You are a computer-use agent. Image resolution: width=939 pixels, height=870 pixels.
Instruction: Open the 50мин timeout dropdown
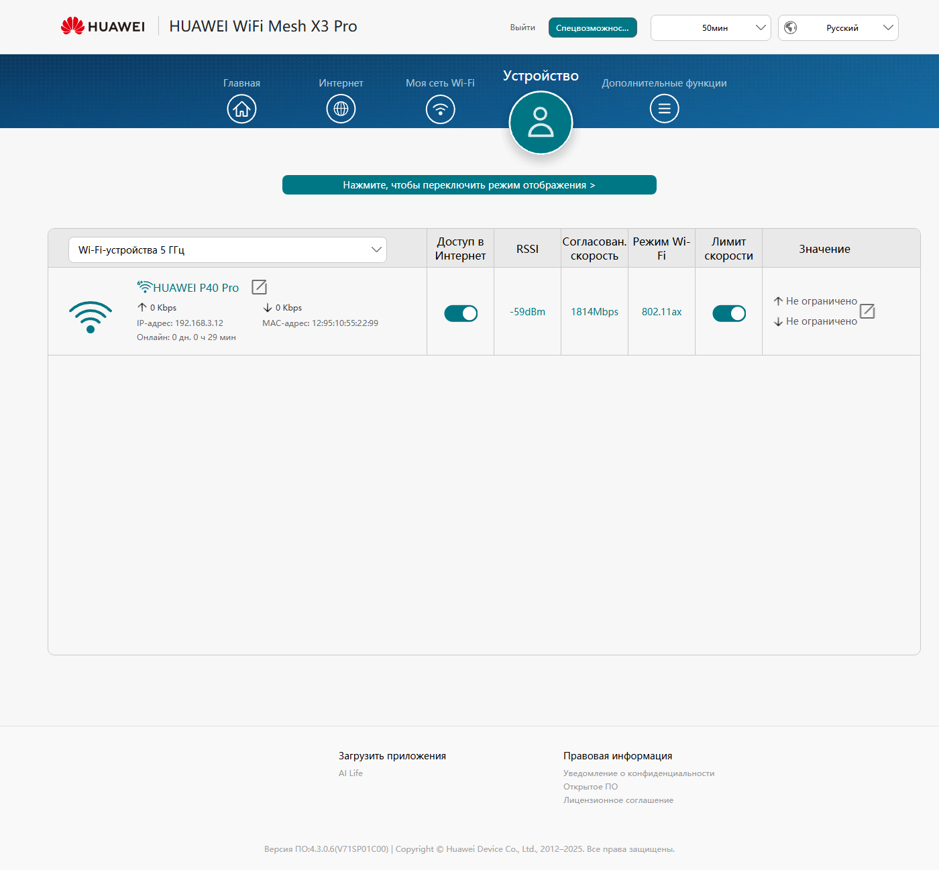coord(711,28)
